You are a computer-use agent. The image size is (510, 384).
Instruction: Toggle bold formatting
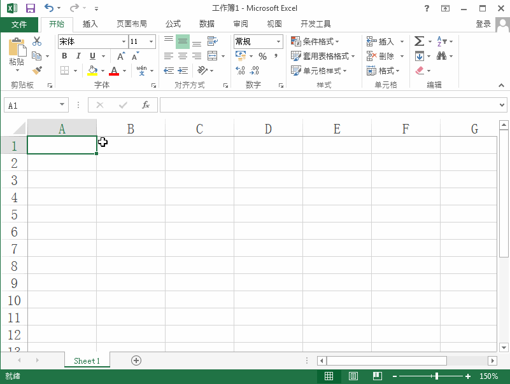point(64,55)
